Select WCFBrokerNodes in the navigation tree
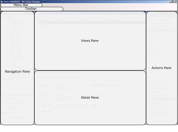The height and width of the screenshot is (132, 178). pyautogui.click(x=18, y=26)
